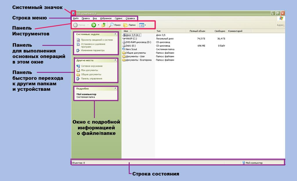Open the Сервис menu
This screenshot has width=297, height=181.
[x=118, y=18]
